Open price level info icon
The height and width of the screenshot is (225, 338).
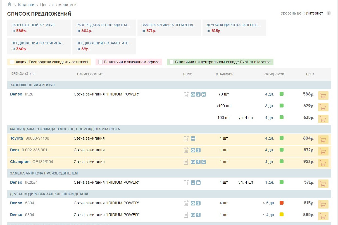coord(329,13)
